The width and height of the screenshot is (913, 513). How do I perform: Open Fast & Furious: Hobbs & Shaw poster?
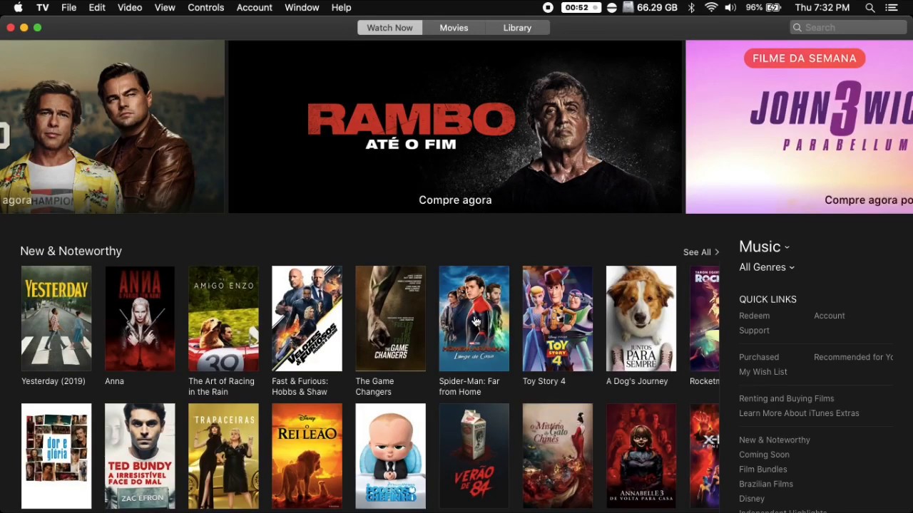[307, 318]
